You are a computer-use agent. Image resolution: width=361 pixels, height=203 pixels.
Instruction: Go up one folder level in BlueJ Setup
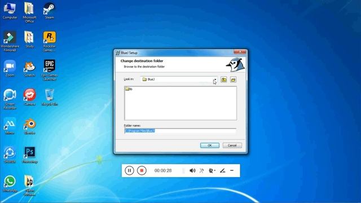tap(224, 80)
